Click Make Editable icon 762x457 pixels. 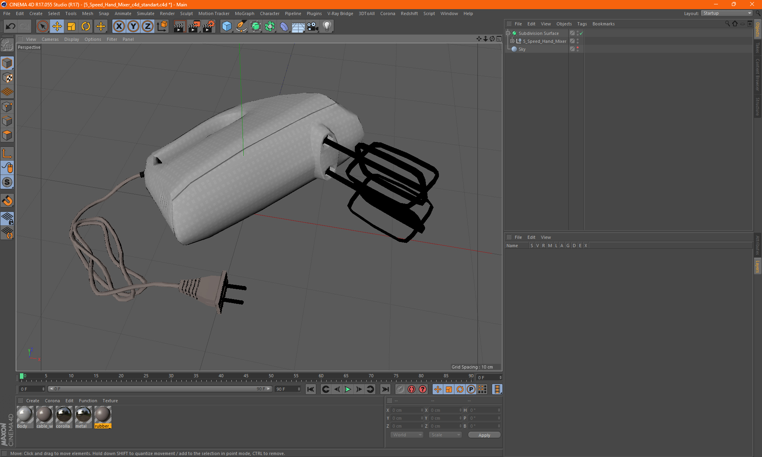click(7, 46)
